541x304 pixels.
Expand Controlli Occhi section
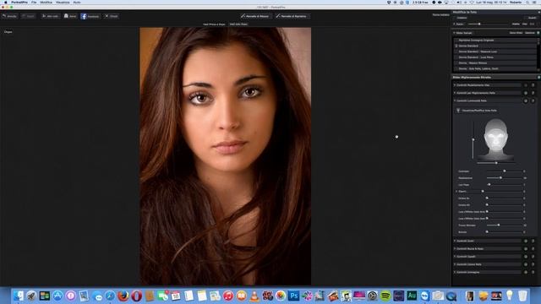coord(455,241)
